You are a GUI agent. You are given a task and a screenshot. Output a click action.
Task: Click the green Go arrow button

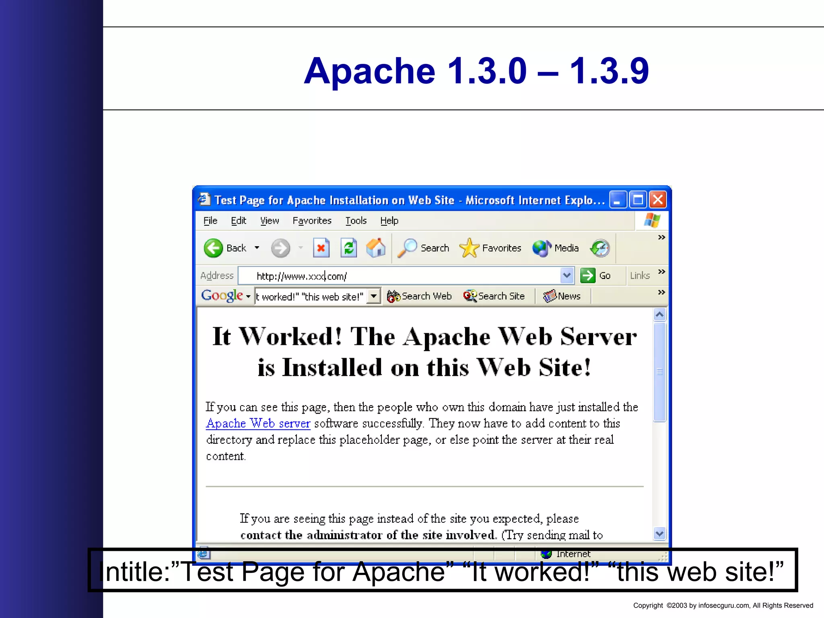coord(588,276)
